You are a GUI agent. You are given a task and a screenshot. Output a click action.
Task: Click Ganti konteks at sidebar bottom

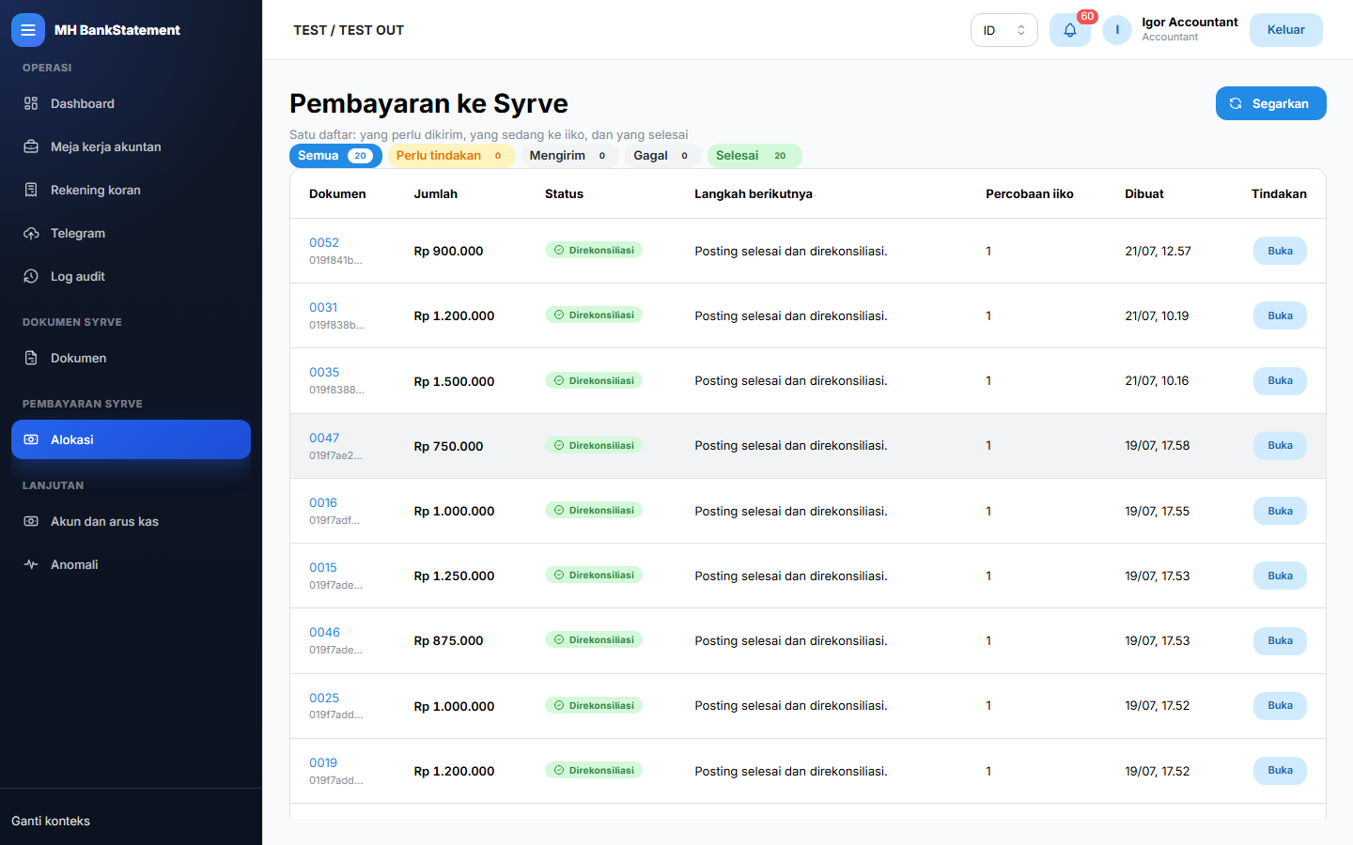point(51,821)
